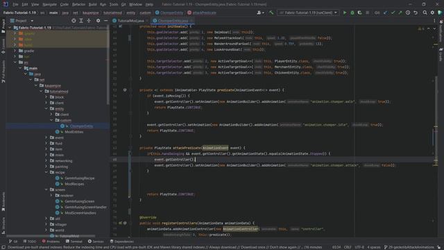Open editor tabs more options
Image resolution: width=444 pixels, height=250 pixels.
coord(434,21)
